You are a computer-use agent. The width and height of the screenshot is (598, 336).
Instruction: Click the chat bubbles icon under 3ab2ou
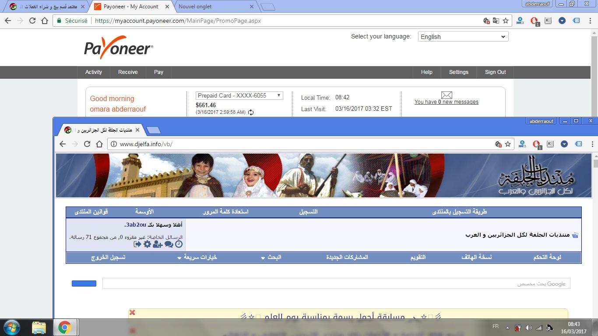(169, 244)
